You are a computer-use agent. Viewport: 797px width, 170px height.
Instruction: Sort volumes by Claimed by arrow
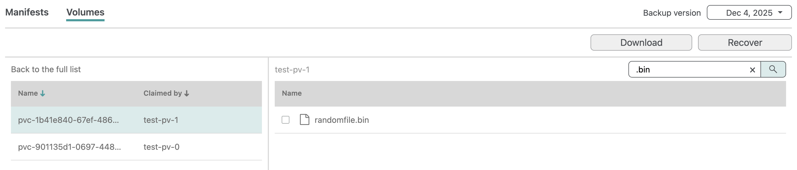(x=186, y=93)
